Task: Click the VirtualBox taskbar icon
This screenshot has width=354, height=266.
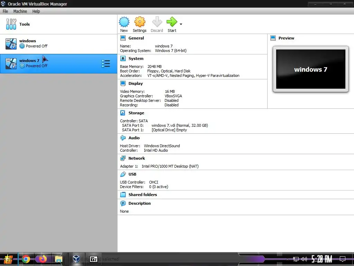Action: tap(76, 259)
